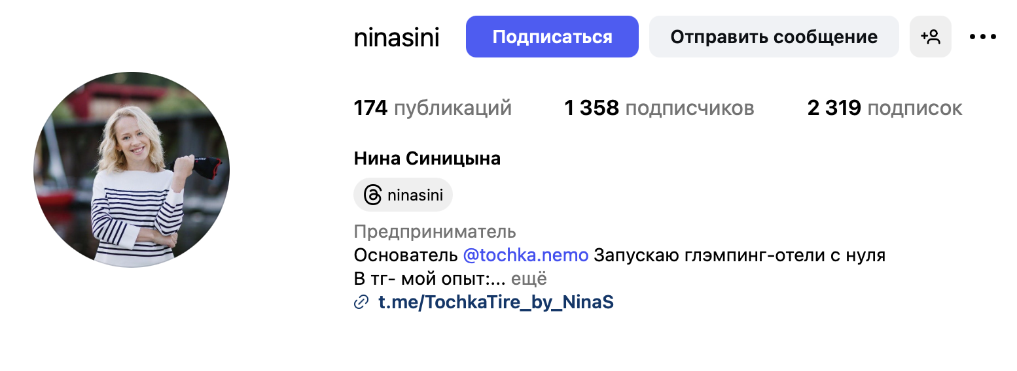The height and width of the screenshot is (371, 1017).
Task: Click the bio text Запускаю глэмпинг-отели с нуля
Action: pyautogui.click(x=740, y=255)
